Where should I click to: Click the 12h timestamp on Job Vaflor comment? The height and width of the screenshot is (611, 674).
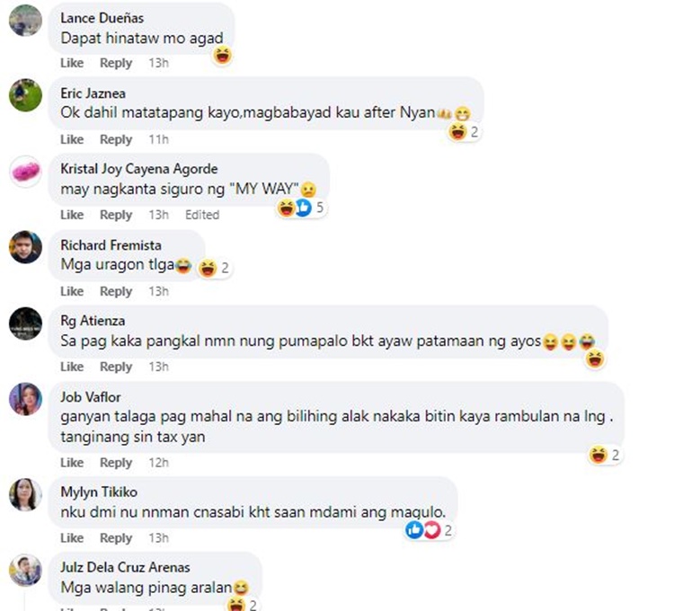tap(158, 463)
